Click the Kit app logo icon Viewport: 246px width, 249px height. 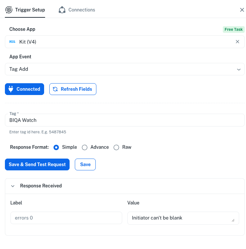[12, 42]
